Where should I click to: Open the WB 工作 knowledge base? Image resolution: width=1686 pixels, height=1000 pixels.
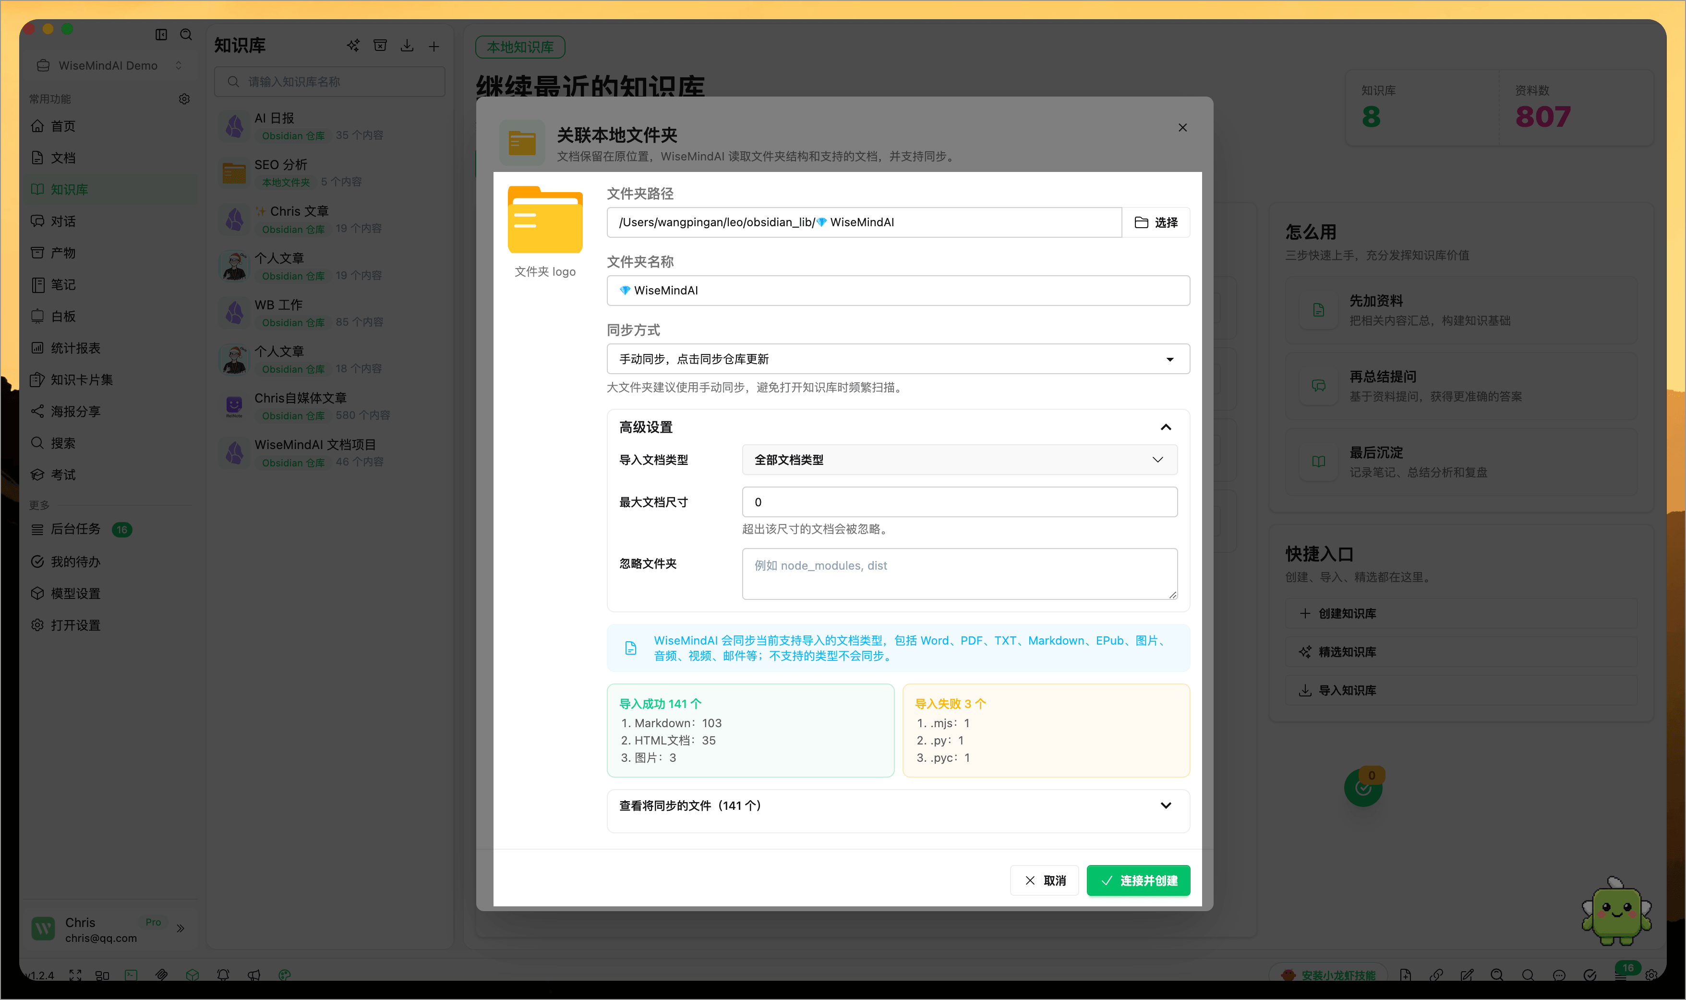(x=329, y=313)
